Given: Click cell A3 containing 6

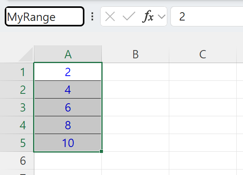Looking at the screenshot, I should point(68,107).
